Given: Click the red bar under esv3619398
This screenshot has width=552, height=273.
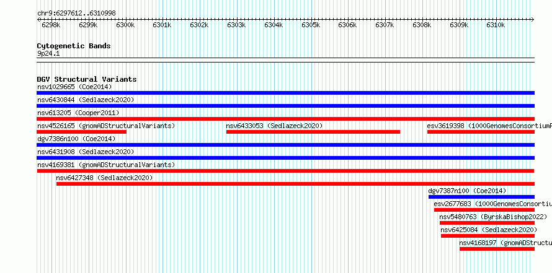Looking at the screenshot, I should pyautogui.click(x=481, y=132).
